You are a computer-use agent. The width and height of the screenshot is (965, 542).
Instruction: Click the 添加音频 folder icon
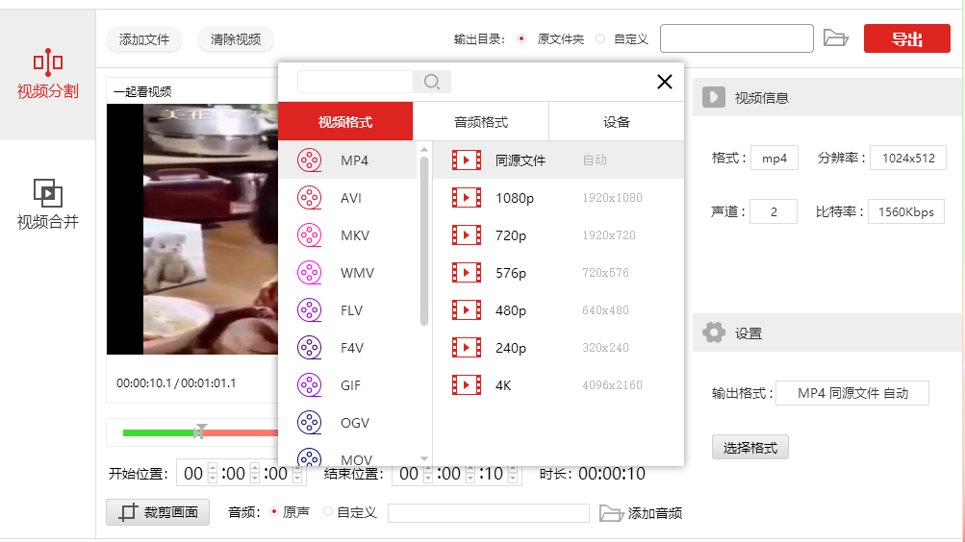pos(611,512)
